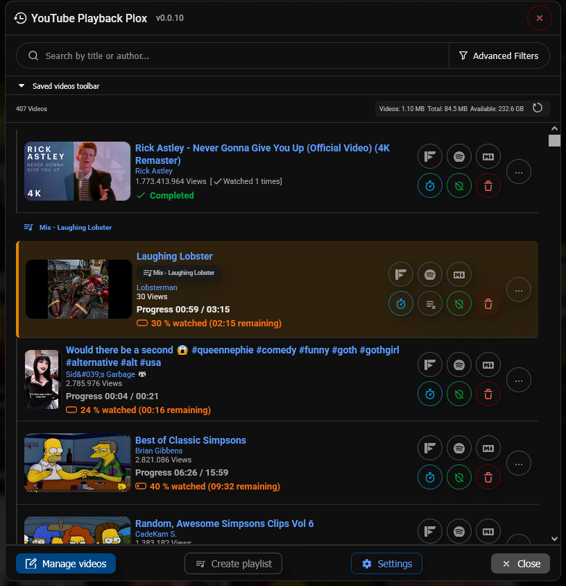566x586 pixels.
Task: Open more options for Best of Classic Simpsons
Action: (519, 463)
